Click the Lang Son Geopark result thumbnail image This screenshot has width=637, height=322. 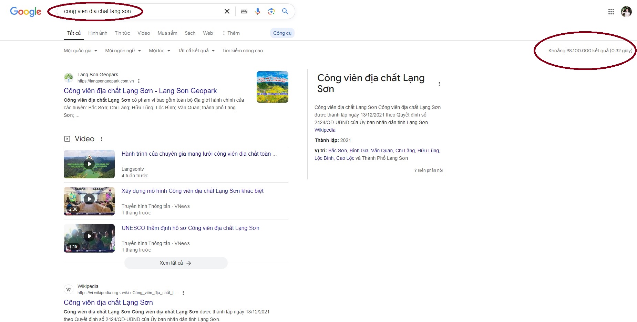[x=273, y=87]
